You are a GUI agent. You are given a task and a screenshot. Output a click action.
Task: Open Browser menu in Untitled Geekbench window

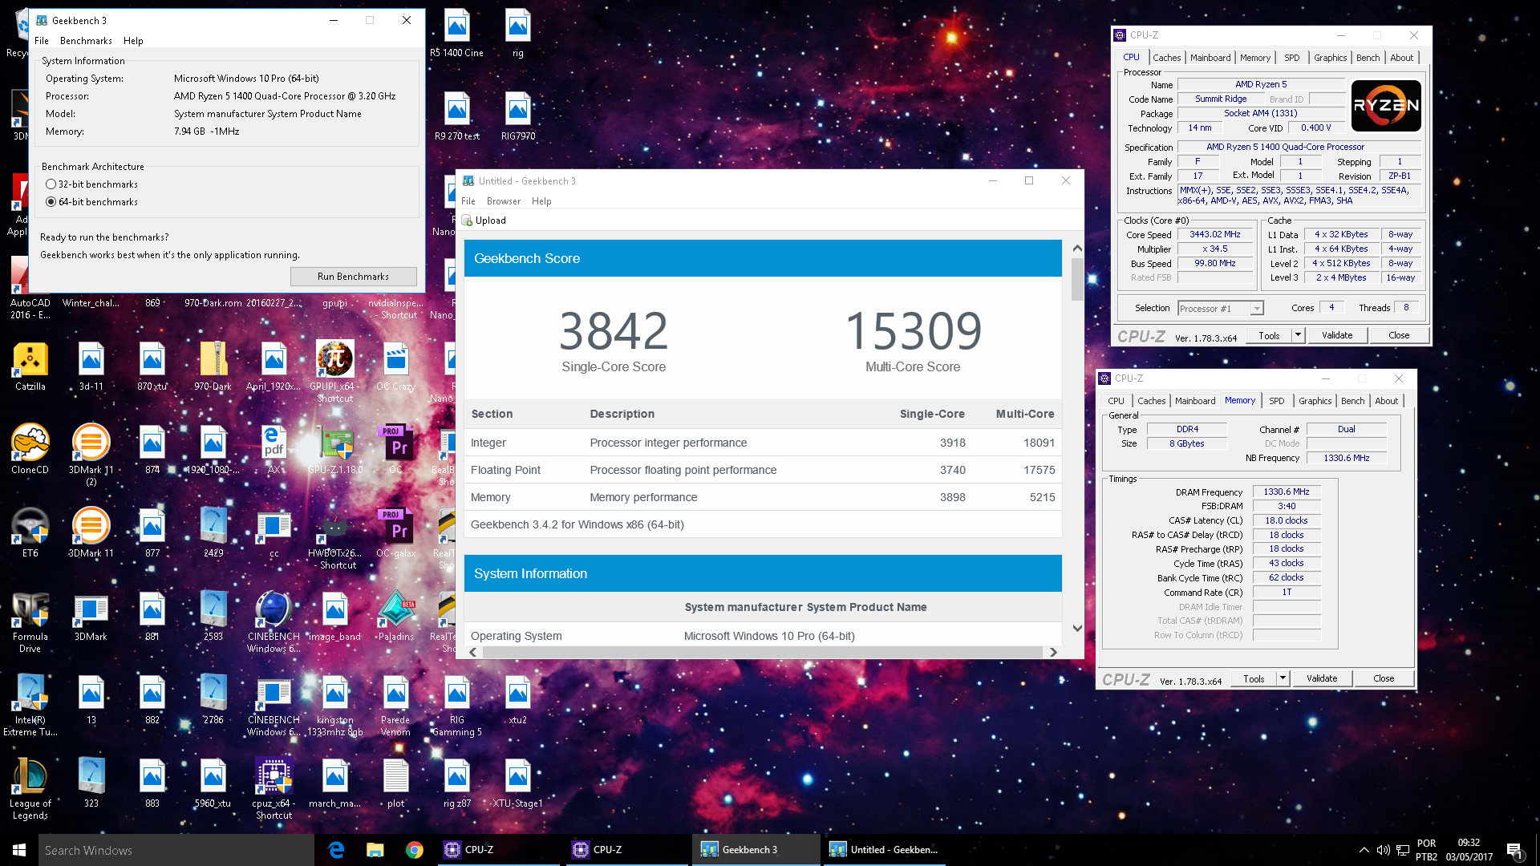tap(504, 201)
